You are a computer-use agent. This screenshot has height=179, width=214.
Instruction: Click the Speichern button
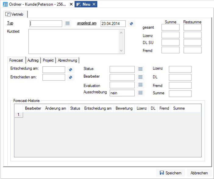(x=170, y=173)
